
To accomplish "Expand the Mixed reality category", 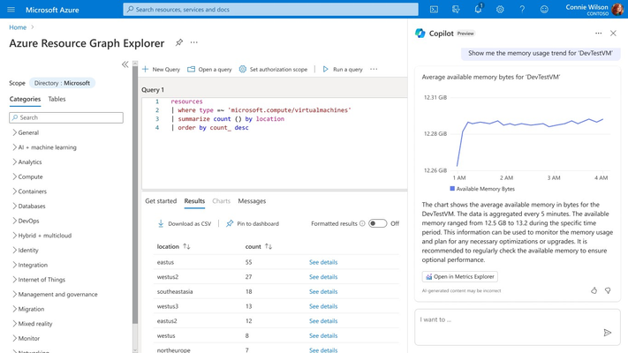I will [x=14, y=323].
